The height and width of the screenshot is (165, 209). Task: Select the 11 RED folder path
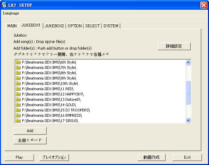pyautogui.click(x=48, y=89)
